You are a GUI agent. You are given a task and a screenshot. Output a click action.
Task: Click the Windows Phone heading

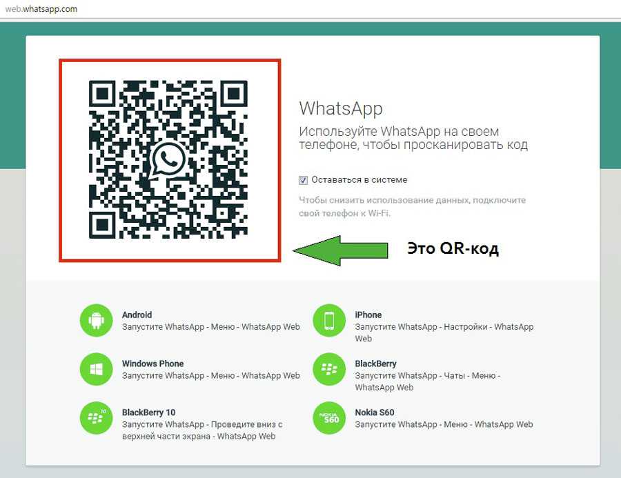(x=153, y=364)
